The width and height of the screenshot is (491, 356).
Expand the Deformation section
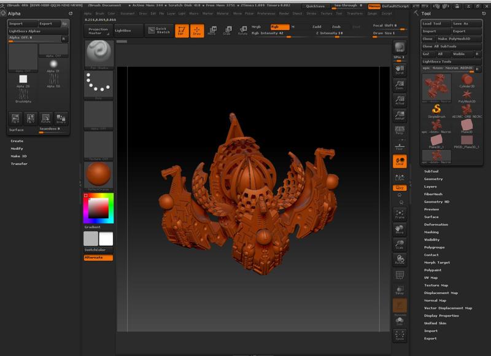(x=436, y=224)
